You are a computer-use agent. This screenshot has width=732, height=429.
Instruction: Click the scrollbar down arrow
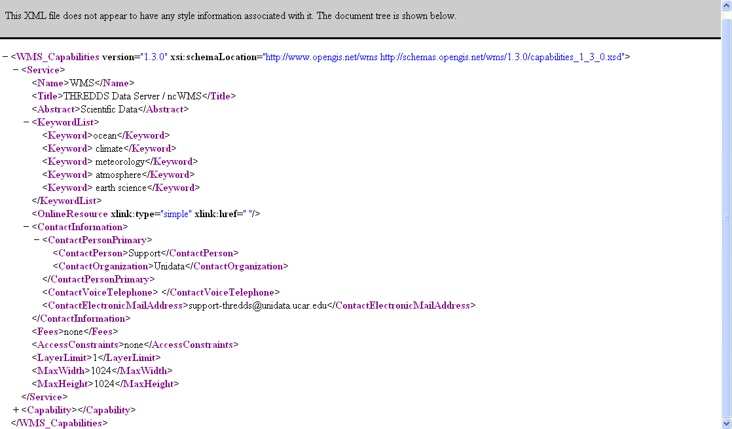tap(725, 423)
